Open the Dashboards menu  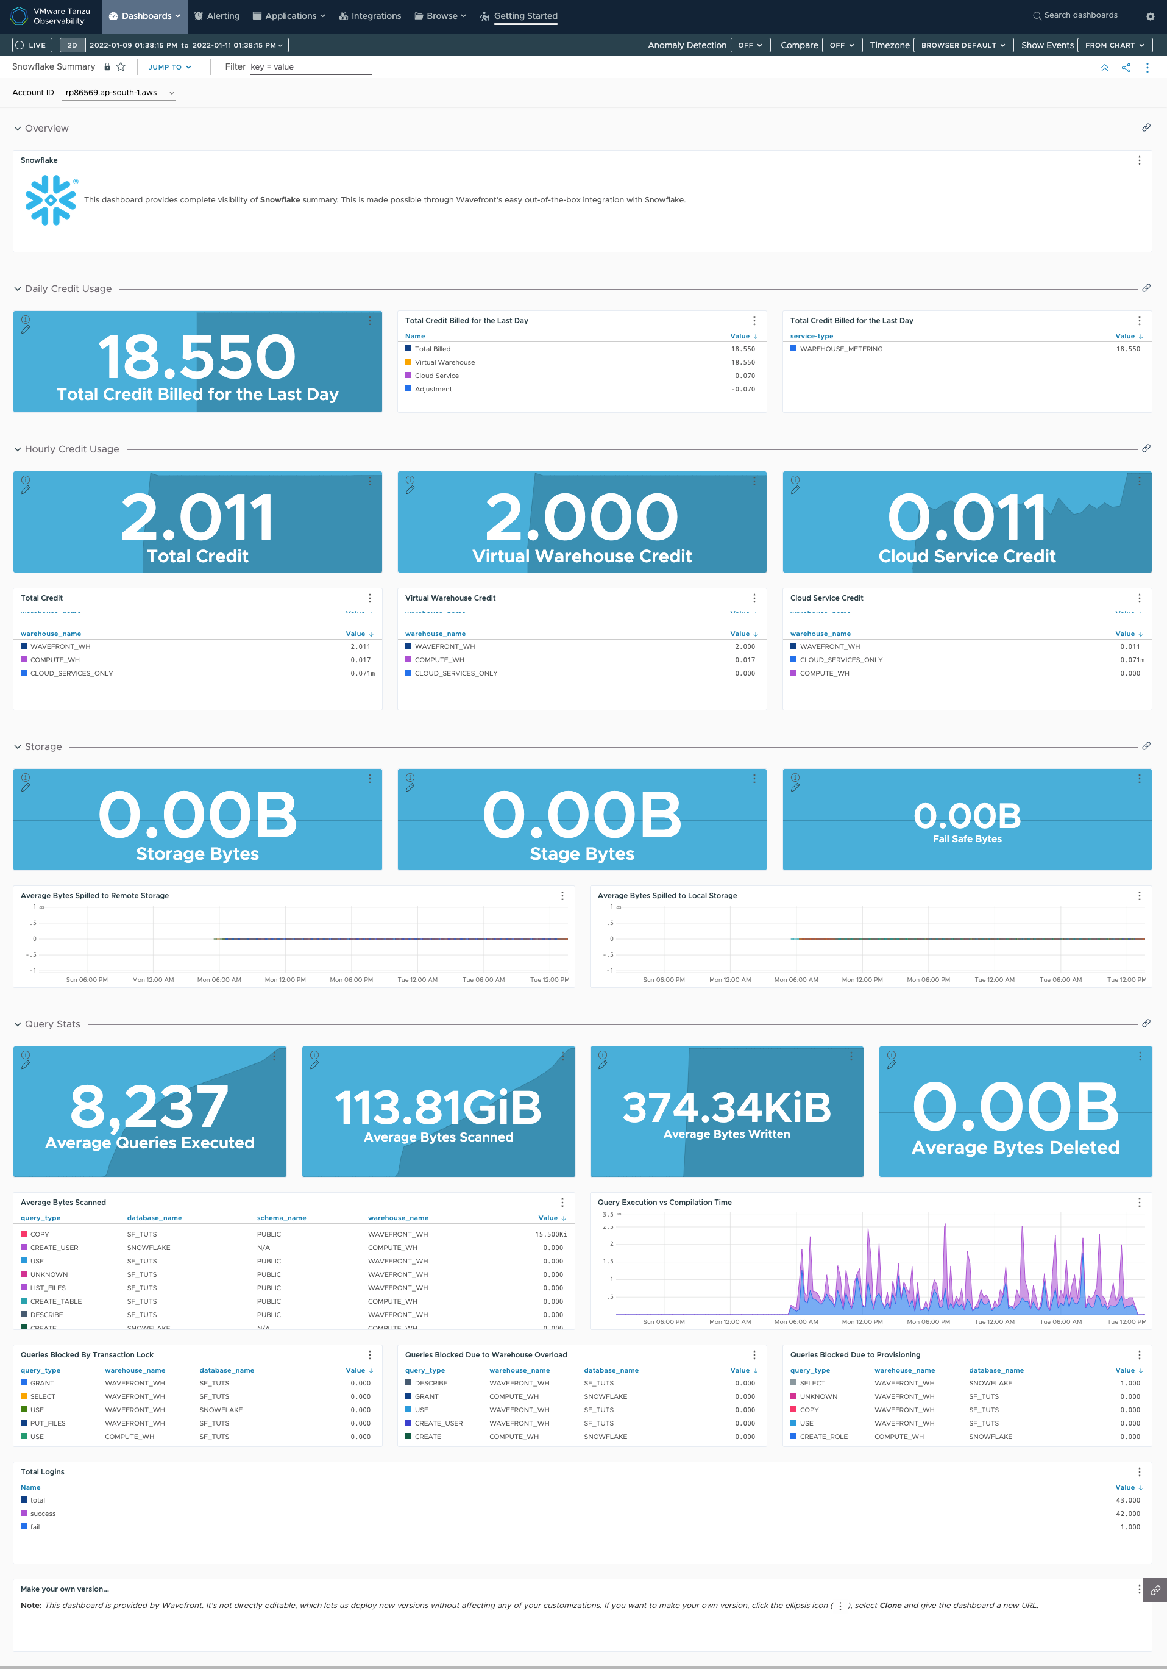point(144,16)
